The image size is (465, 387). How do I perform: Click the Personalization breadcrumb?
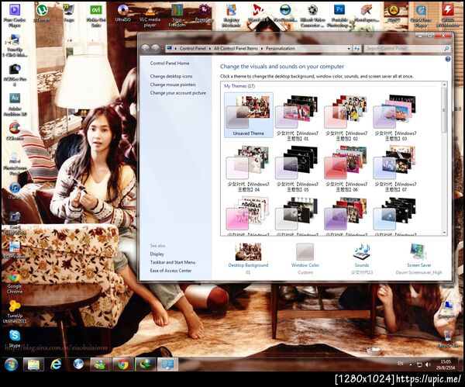(x=281, y=48)
